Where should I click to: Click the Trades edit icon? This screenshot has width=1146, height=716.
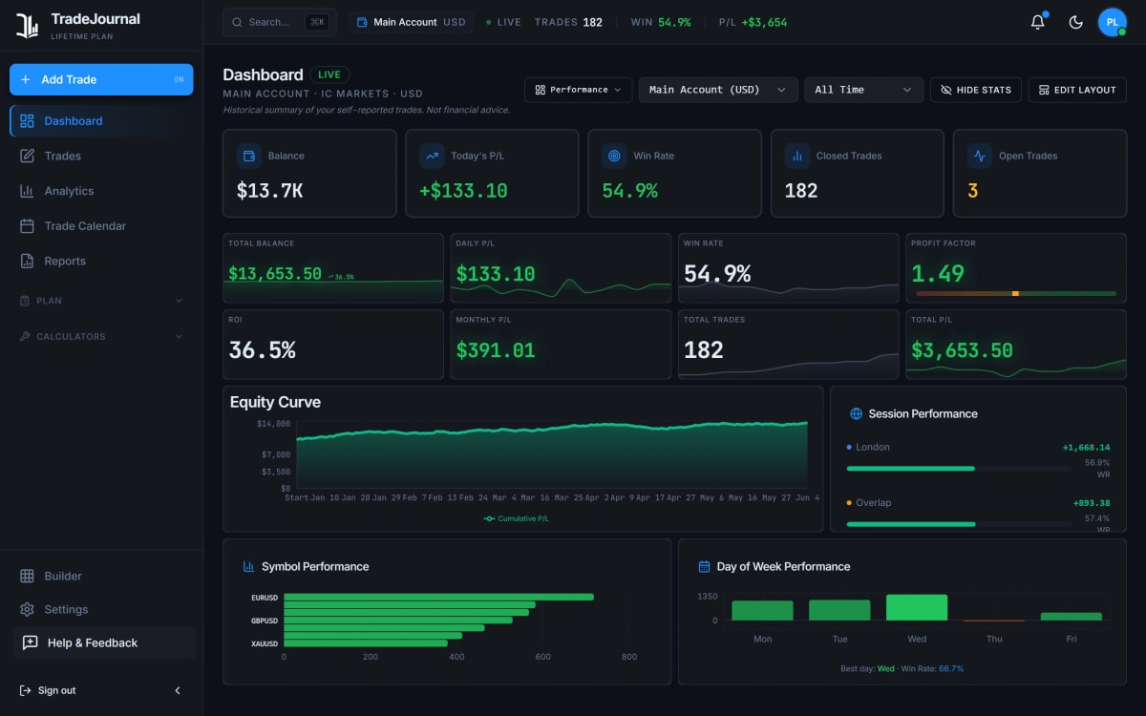tap(27, 156)
